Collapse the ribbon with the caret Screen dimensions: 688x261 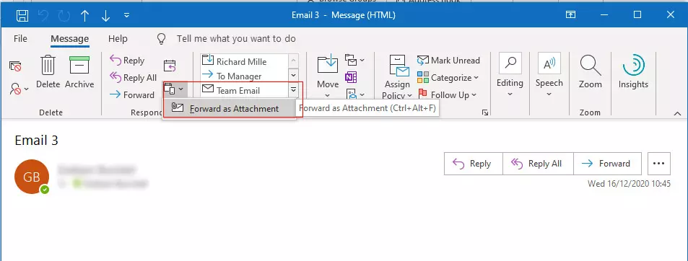pos(677,113)
